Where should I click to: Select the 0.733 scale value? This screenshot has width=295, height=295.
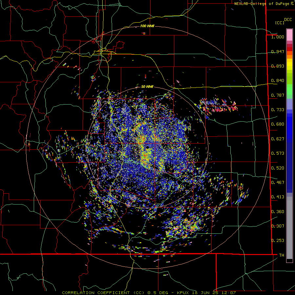[x=278, y=110]
